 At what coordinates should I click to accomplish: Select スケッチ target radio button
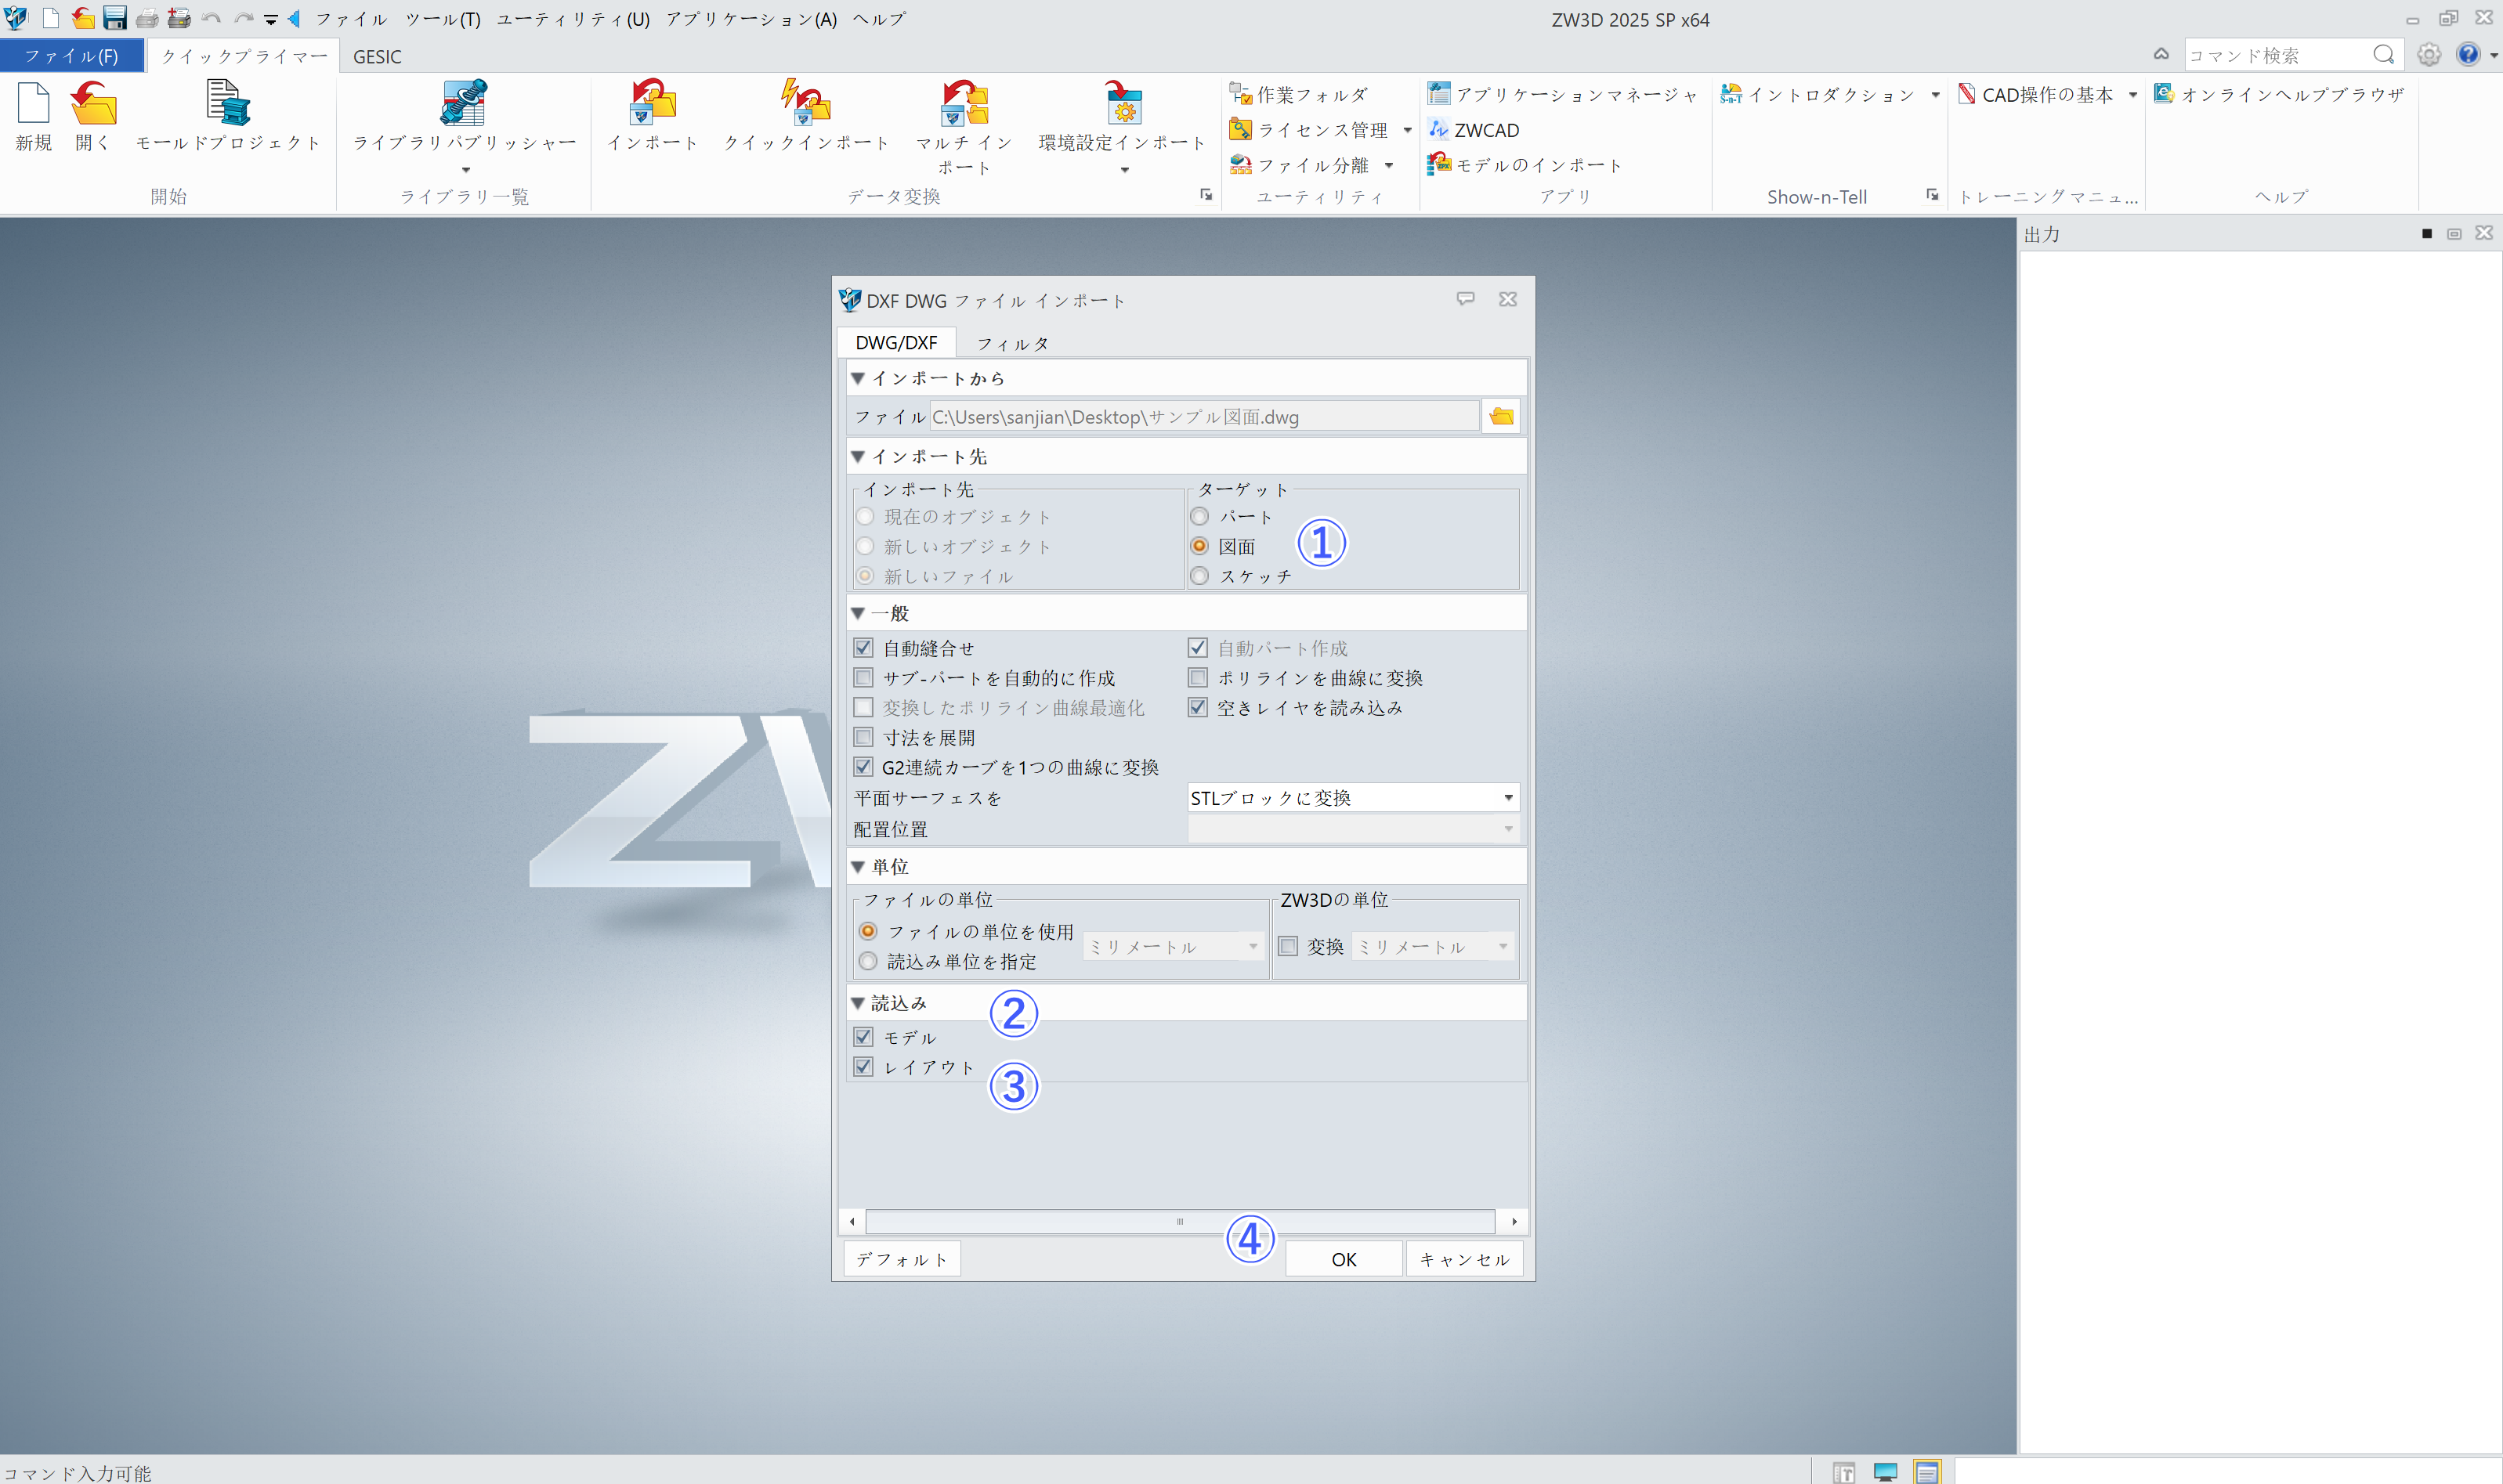point(1199,576)
